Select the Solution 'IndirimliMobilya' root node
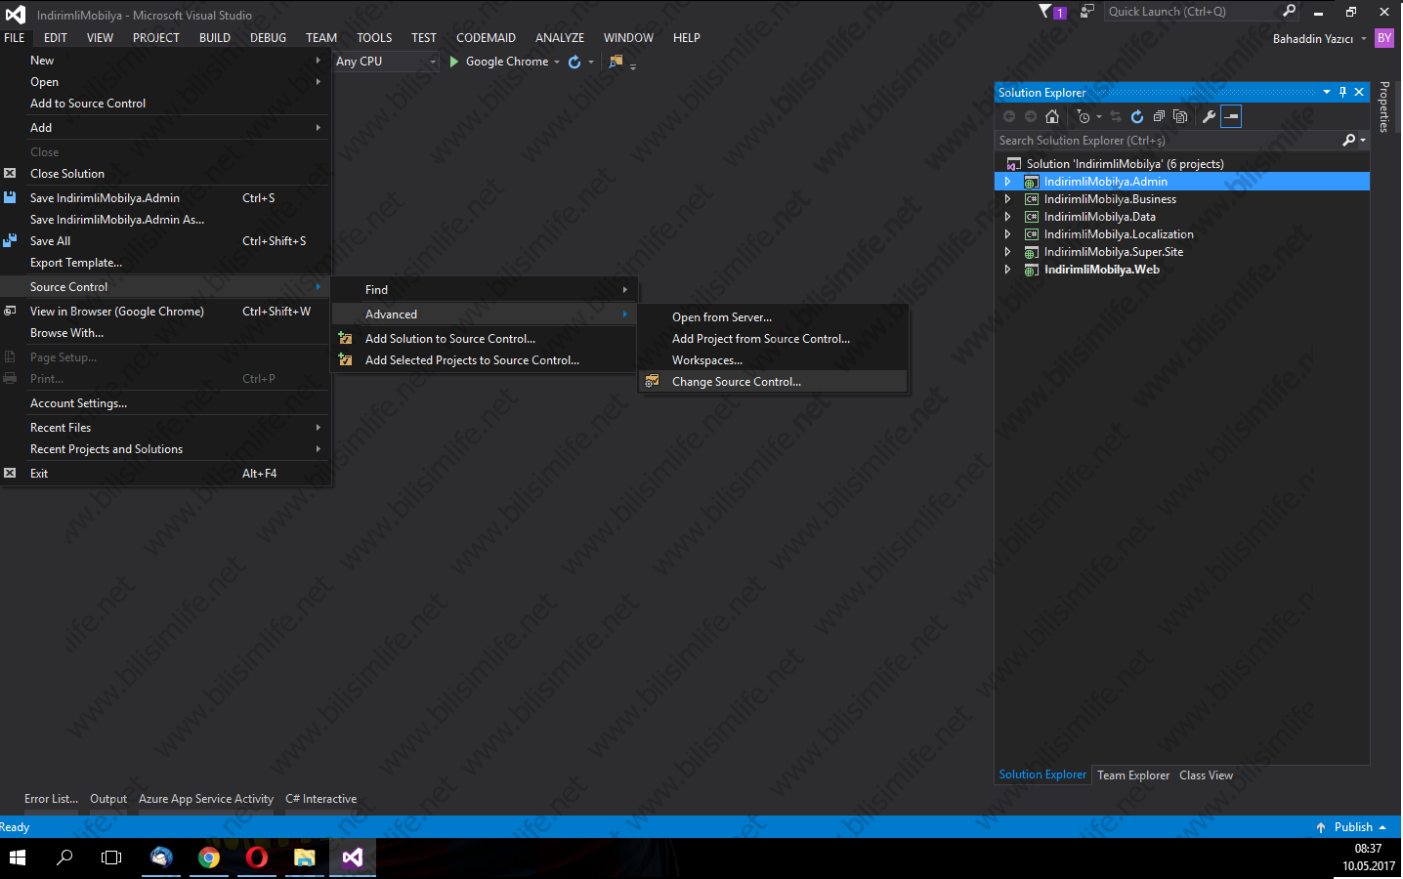Image resolution: width=1403 pixels, height=879 pixels. [x=1125, y=164]
